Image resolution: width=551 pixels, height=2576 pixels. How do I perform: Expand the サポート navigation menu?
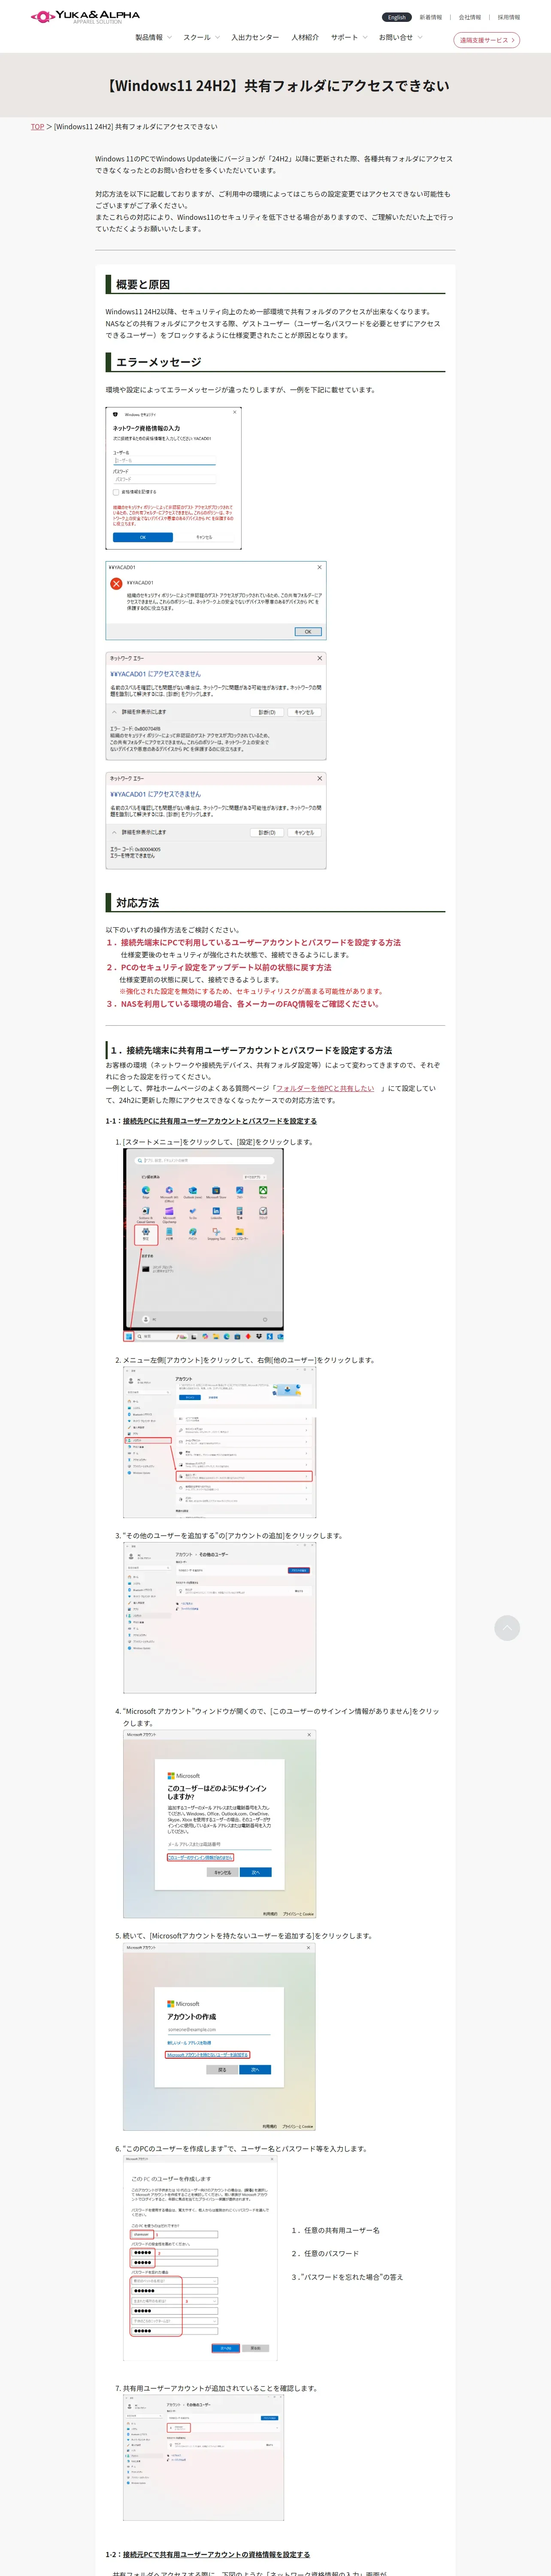[349, 37]
